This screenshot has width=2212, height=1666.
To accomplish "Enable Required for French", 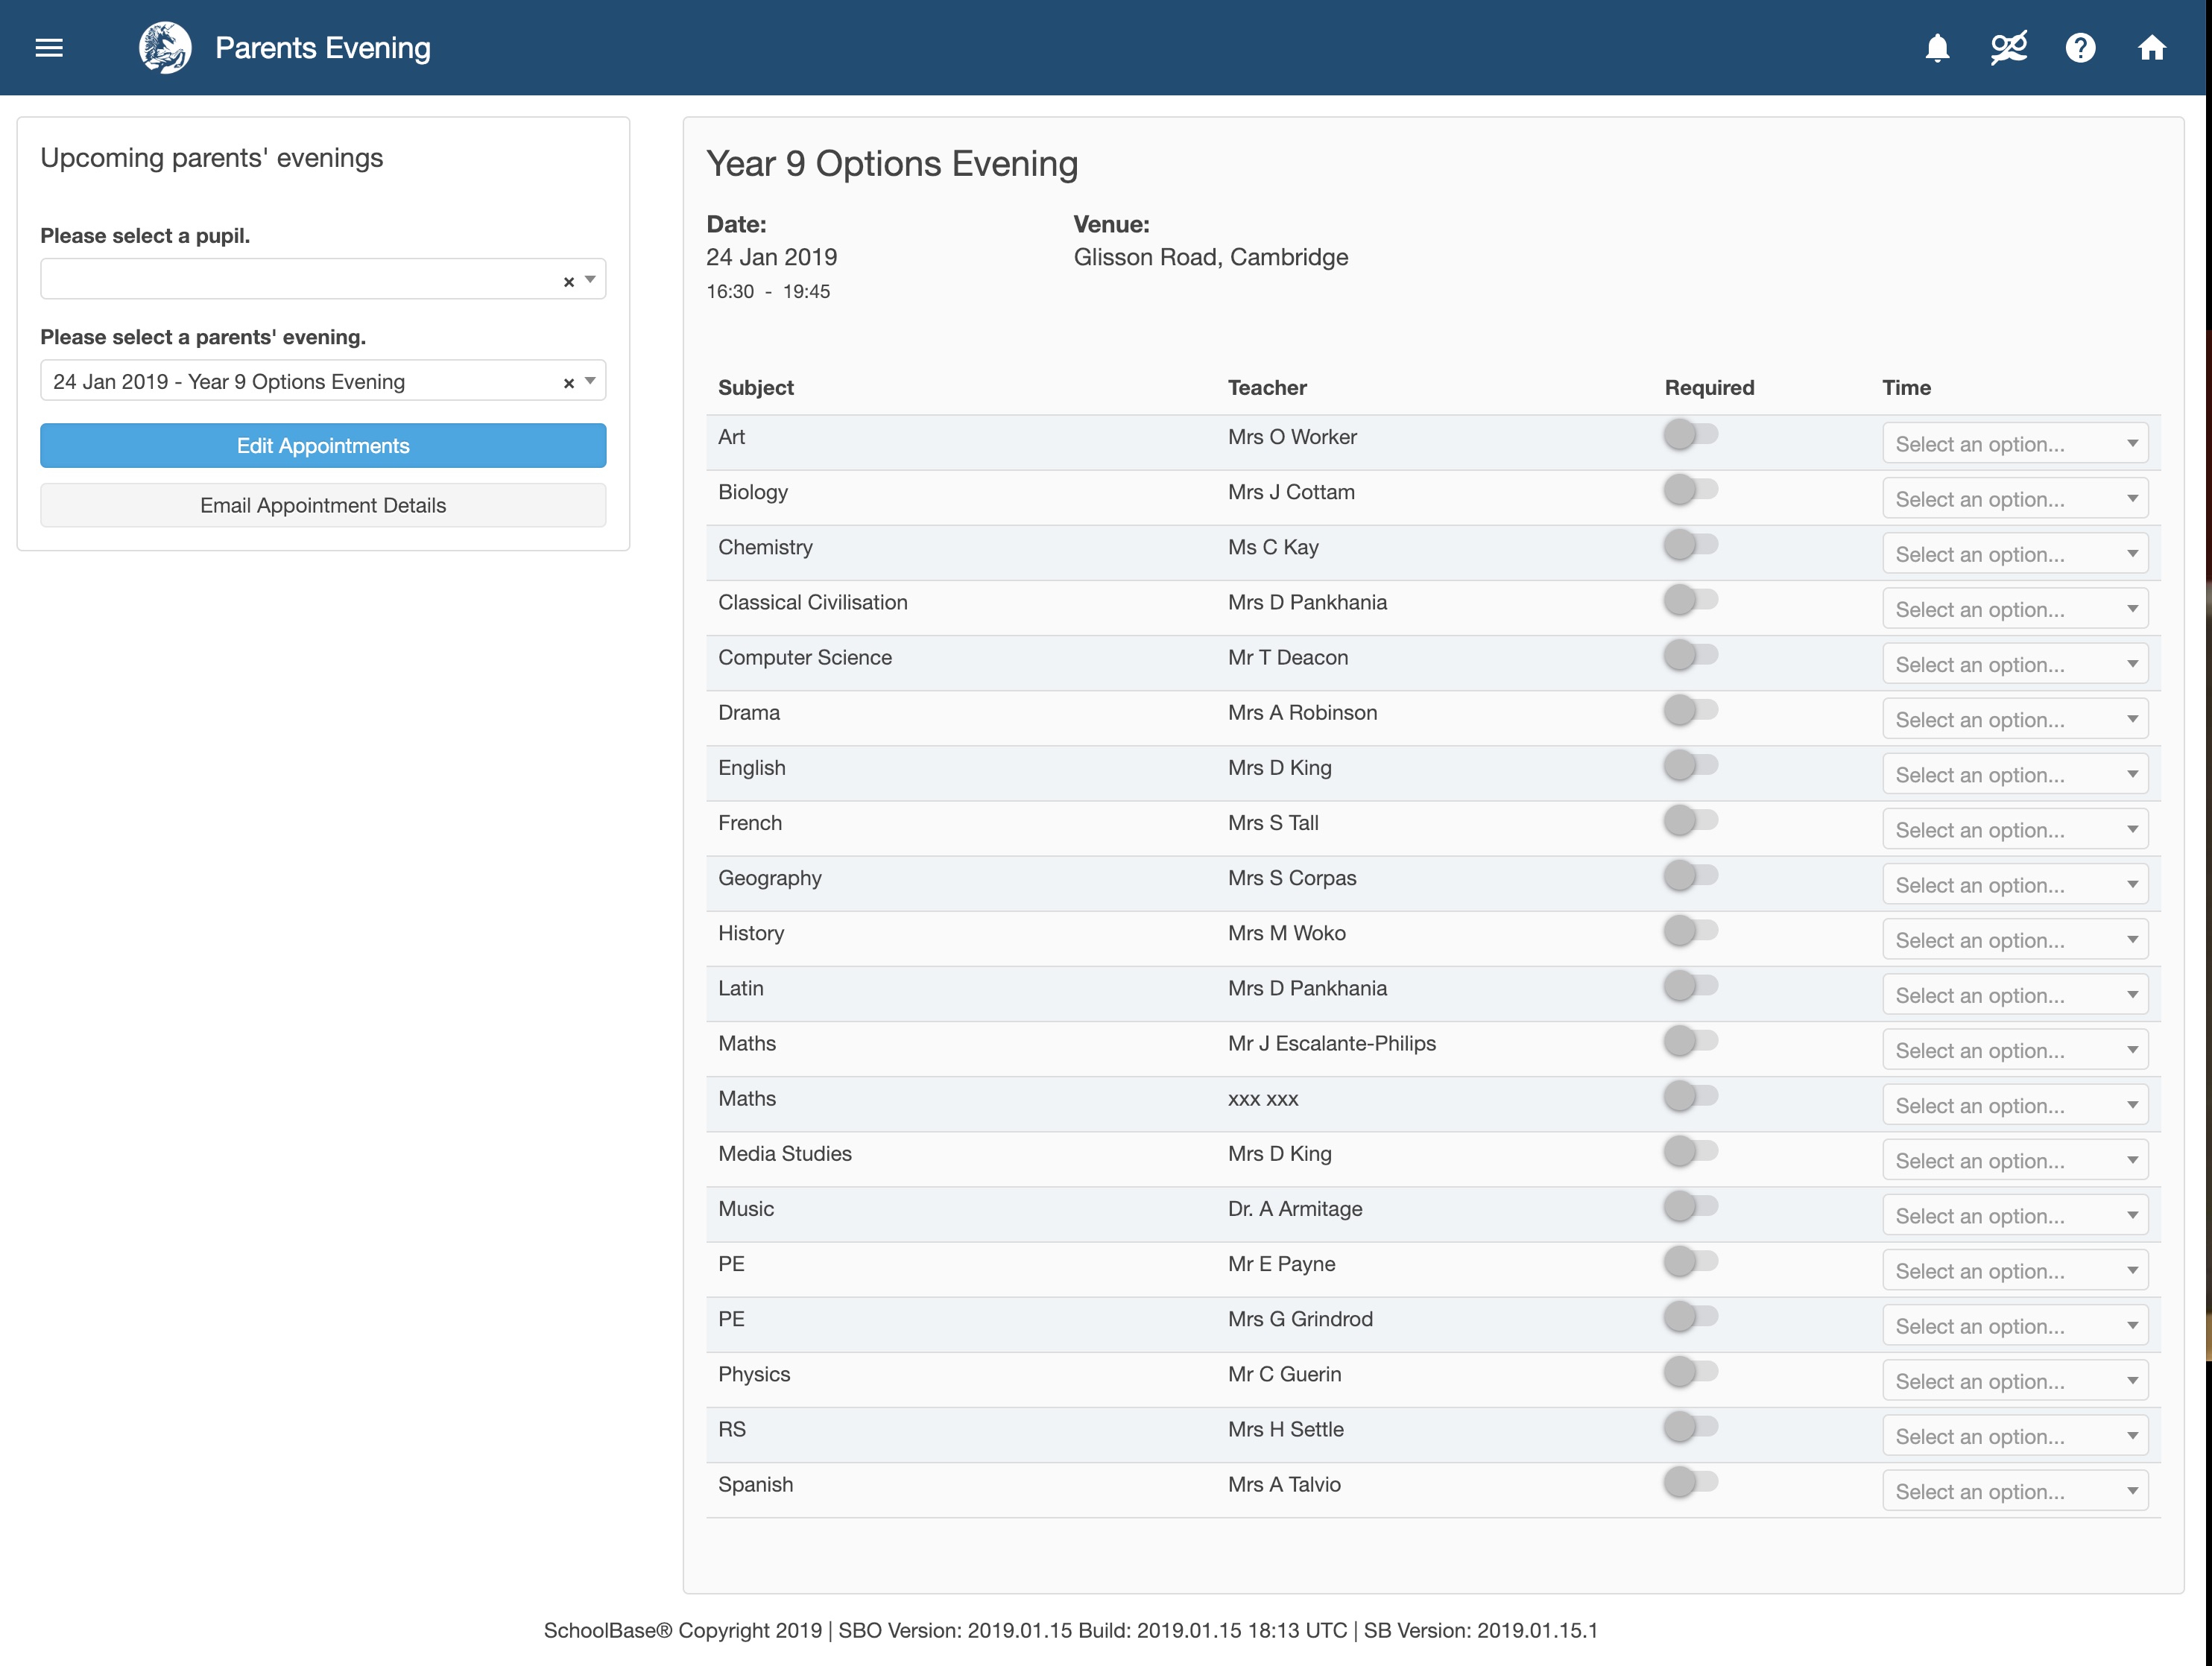I will pos(1690,820).
